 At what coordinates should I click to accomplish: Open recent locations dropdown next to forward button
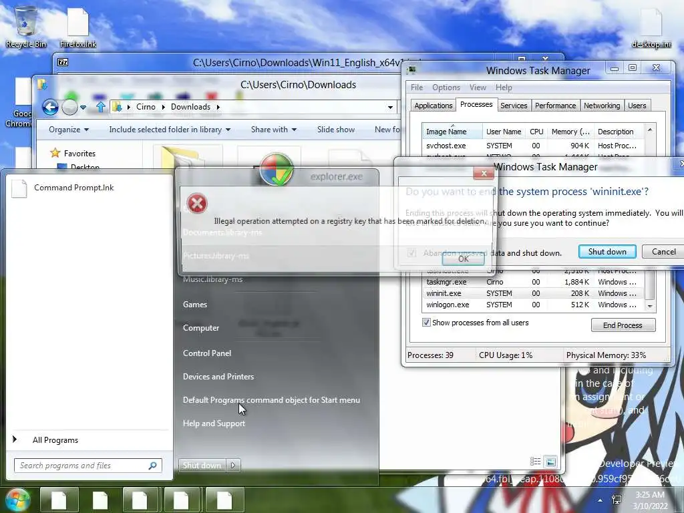click(83, 108)
